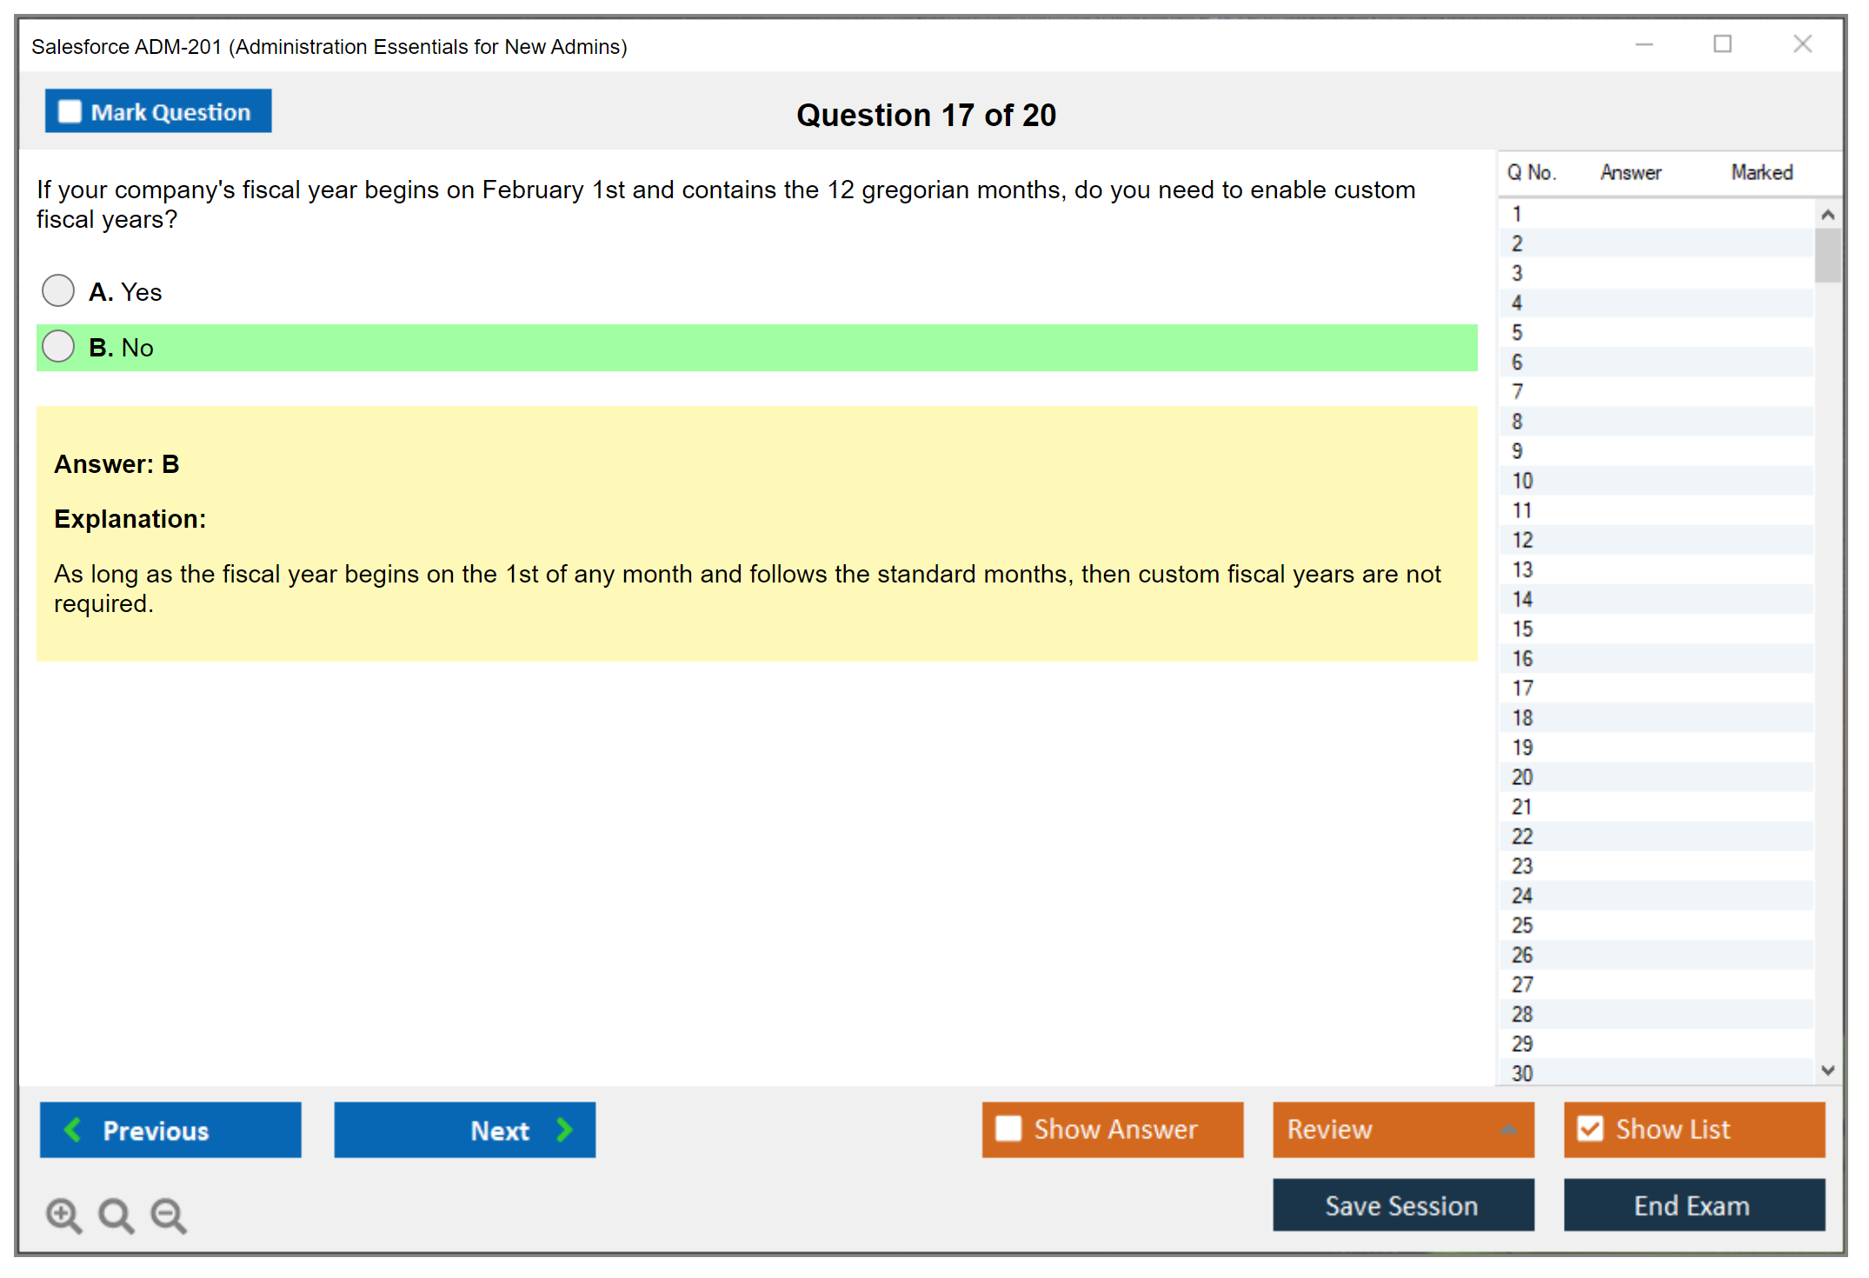This screenshot has height=1278, width=1869.
Task: Click the zoom in magnifier icon
Action: click(x=63, y=1215)
